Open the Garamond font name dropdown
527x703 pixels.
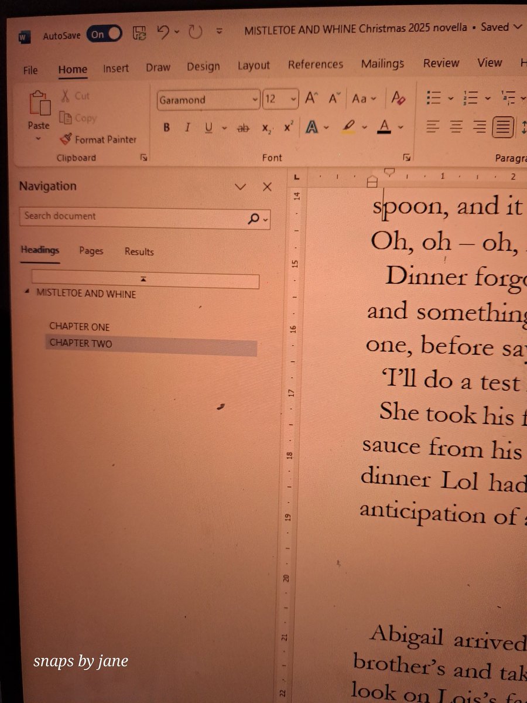(254, 100)
